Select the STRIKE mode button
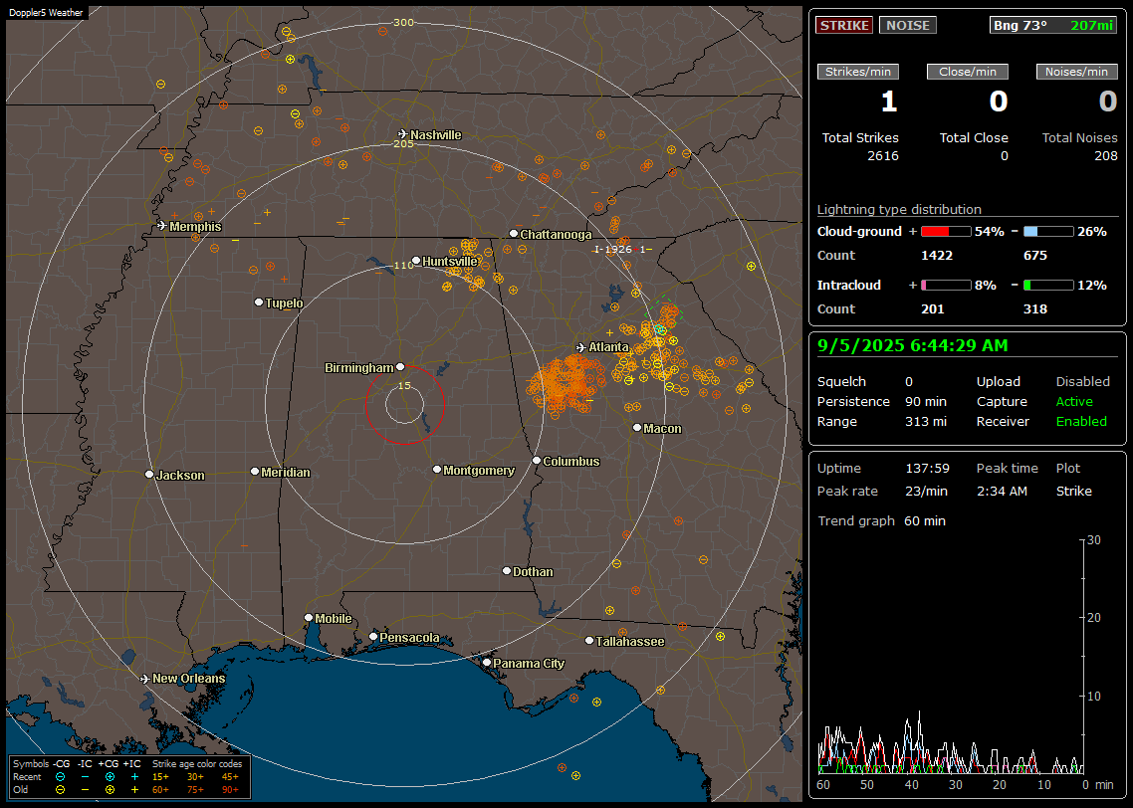The width and height of the screenshot is (1133, 808). 844,25
